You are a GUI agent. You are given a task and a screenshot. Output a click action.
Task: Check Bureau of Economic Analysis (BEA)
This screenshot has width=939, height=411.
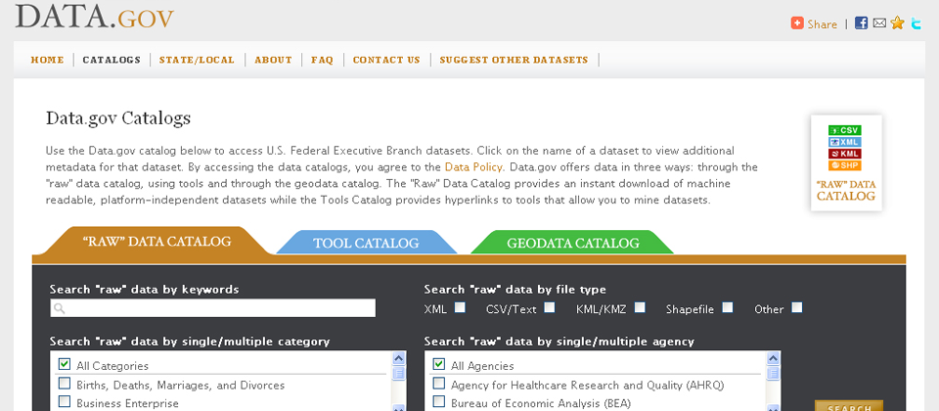(439, 401)
